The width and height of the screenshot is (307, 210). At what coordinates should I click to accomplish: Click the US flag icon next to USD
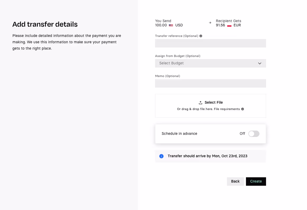171,25
